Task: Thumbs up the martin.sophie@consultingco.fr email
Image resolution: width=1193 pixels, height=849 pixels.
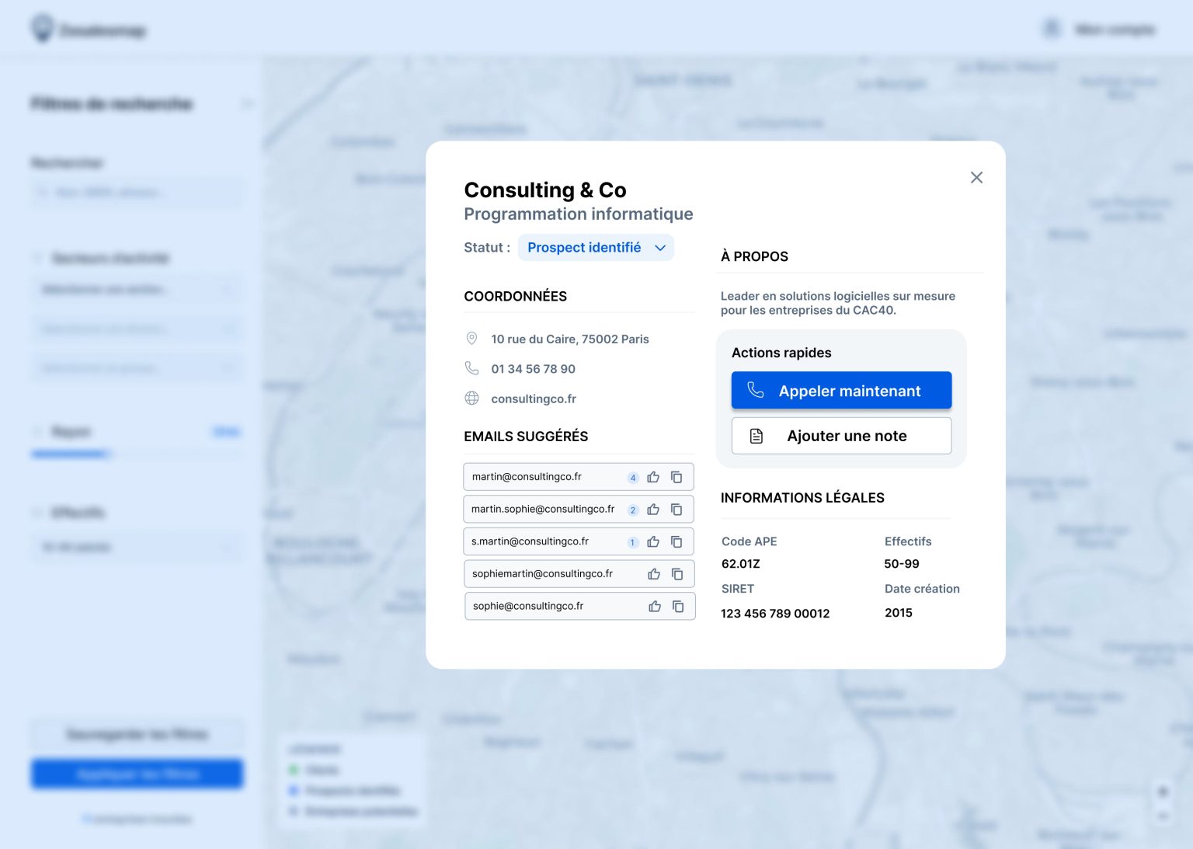Action: point(653,510)
